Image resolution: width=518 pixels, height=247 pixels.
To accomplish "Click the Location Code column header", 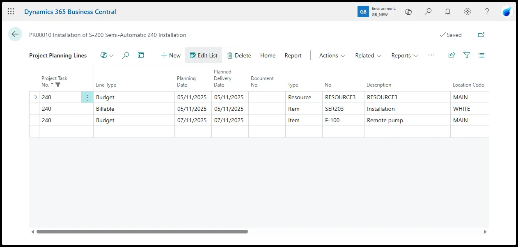I will [x=468, y=85].
